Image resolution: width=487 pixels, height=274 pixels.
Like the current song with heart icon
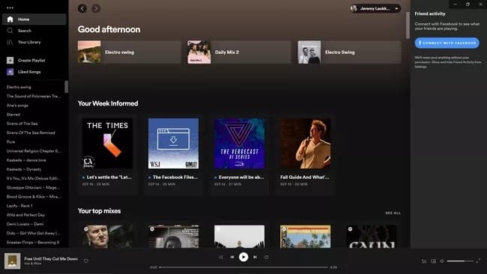point(86,261)
